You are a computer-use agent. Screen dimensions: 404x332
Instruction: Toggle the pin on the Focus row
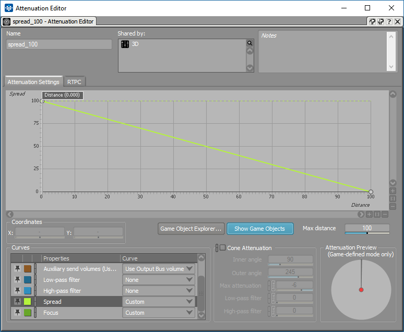pyautogui.click(x=17, y=313)
